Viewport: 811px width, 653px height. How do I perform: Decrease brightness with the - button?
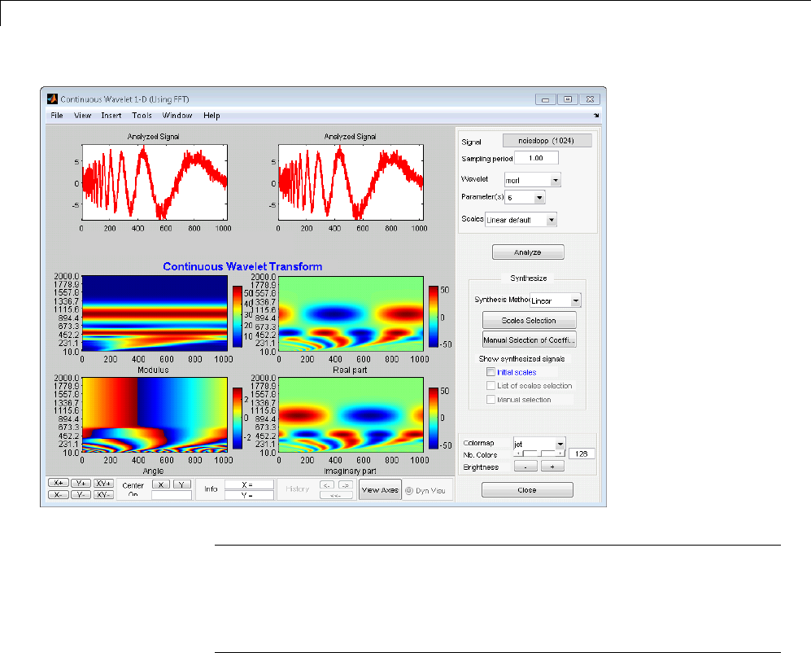(x=525, y=467)
